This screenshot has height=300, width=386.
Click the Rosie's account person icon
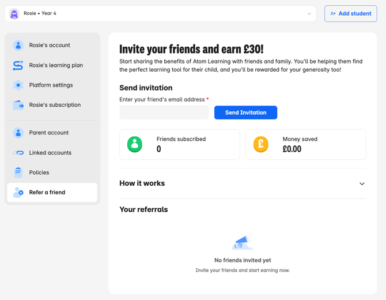pos(18,46)
